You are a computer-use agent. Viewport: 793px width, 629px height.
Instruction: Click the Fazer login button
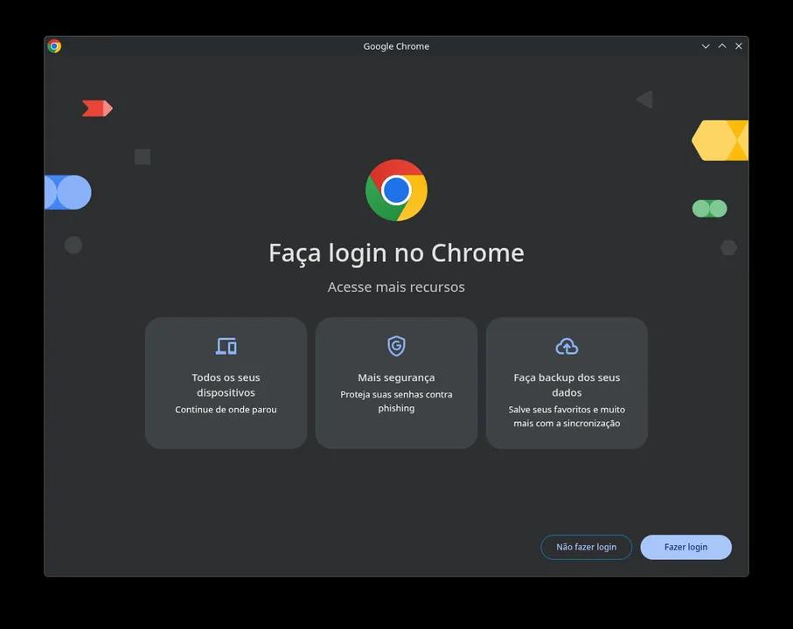(x=685, y=547)
